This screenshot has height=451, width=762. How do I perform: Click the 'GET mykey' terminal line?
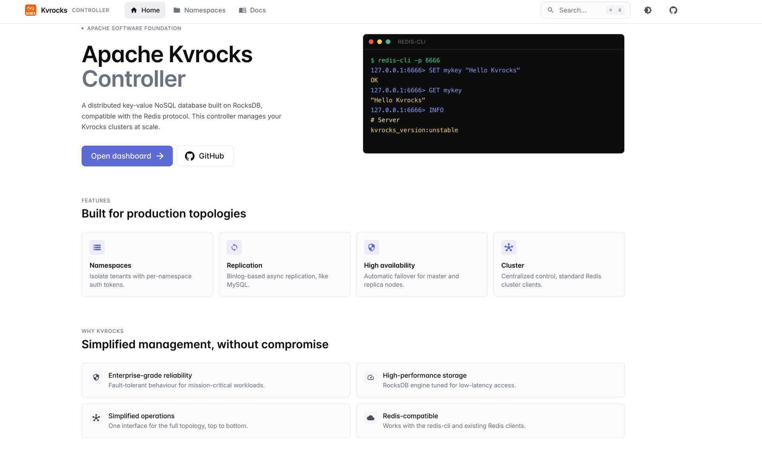[416, 90]
